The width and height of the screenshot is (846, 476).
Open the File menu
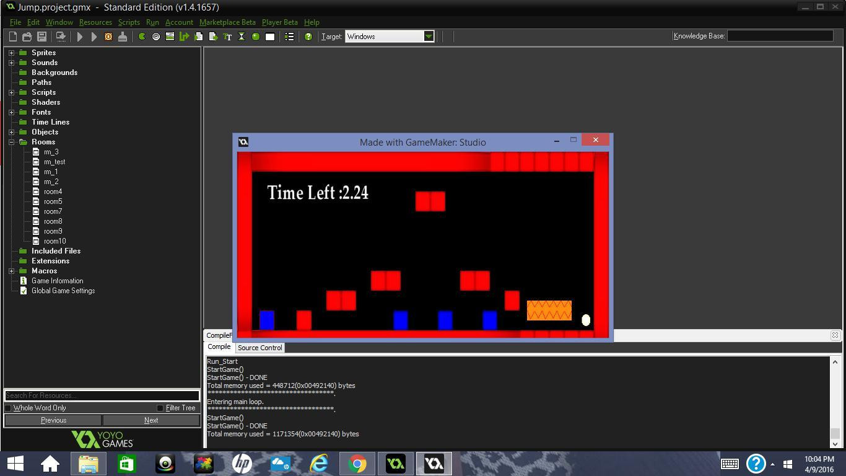pos(15,22)
